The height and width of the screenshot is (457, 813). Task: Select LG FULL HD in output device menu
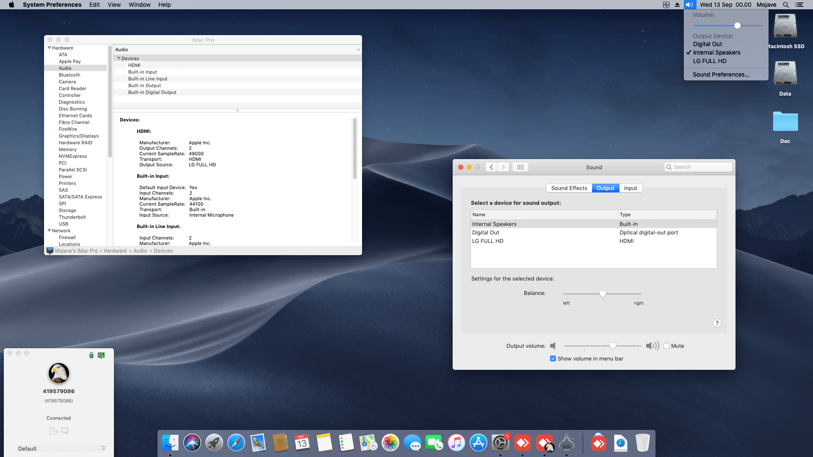pyautogui.click(x=709, y=61)
